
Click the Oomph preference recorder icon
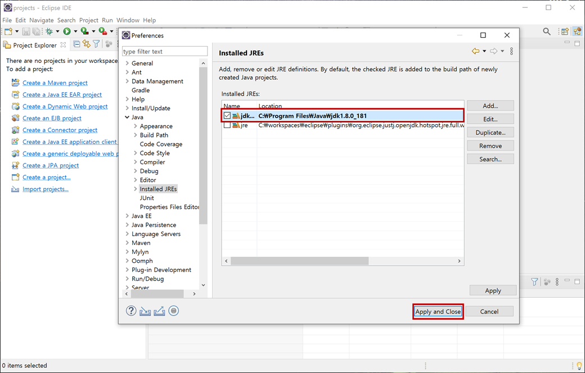(x=173, y=311)
